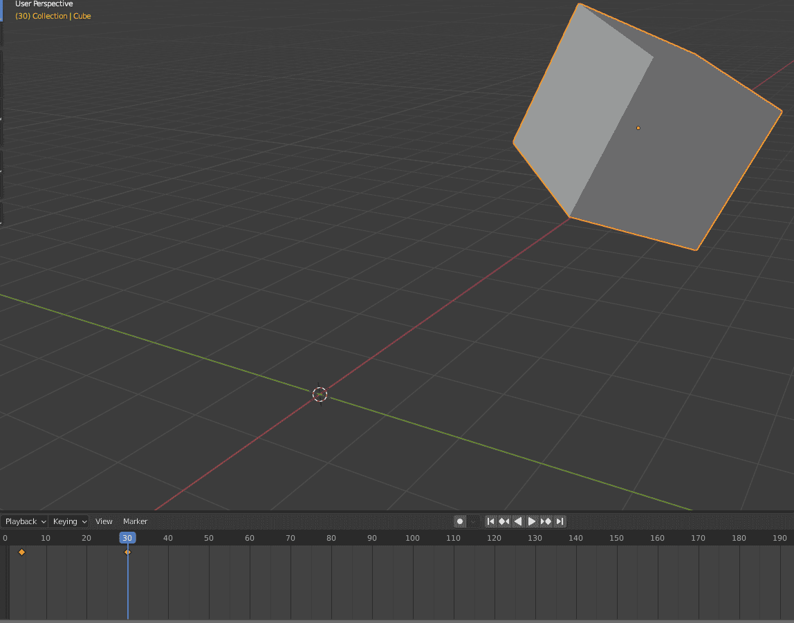Viewport: 794px width, 623px height.
Task: Jump to the next keyframe
Action: pos(546,521)
